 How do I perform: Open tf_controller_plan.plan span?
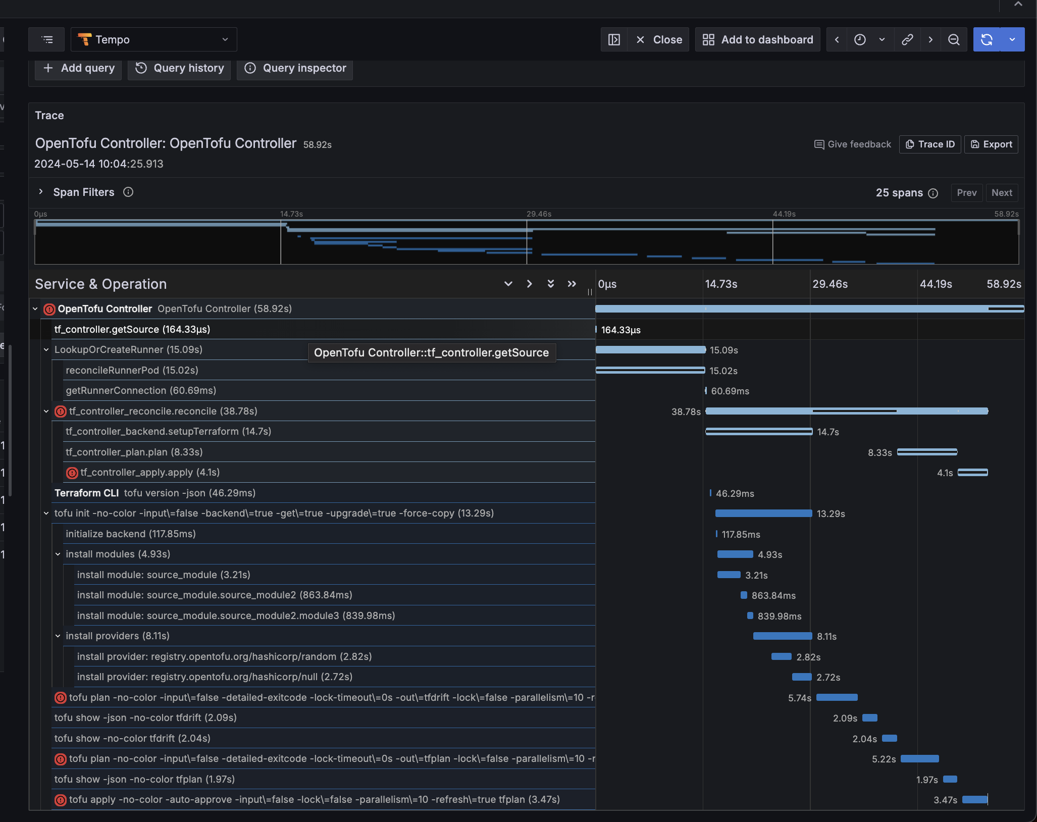click(329, 452)
